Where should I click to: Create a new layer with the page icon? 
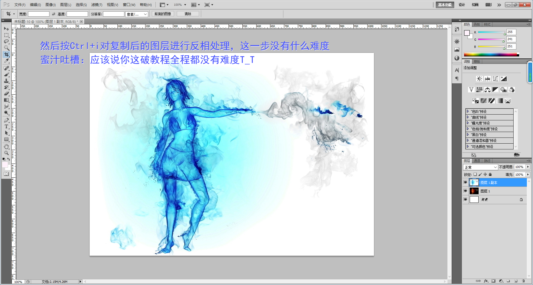click(516, 281)
